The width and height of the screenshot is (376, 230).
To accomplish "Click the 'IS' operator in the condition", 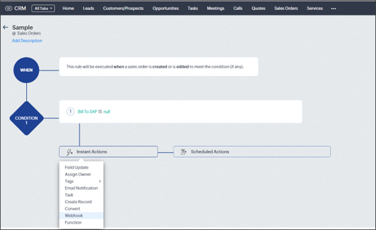I will click(x=100, y=112).
